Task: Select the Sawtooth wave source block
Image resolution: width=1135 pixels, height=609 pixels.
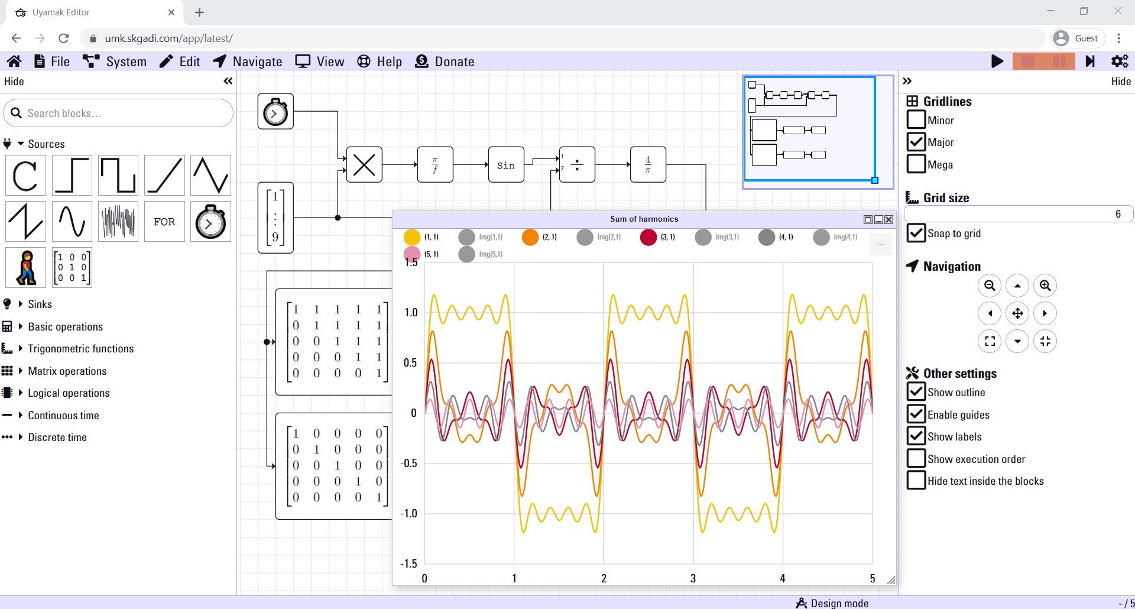Action: (x=25, y=222)
